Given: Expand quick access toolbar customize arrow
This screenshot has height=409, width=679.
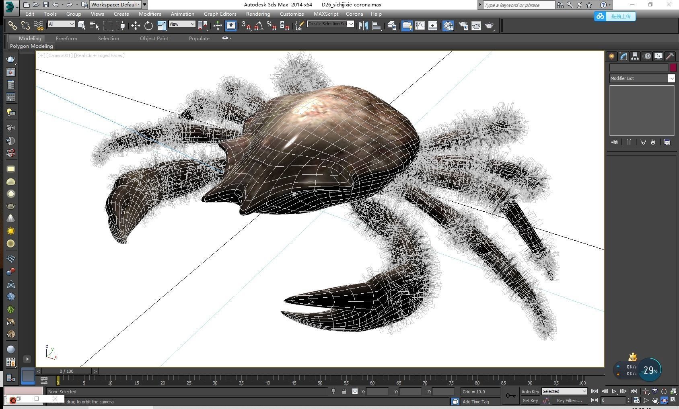Looking at the screenshot, I should pyautogui.click(x=144, y=5).
